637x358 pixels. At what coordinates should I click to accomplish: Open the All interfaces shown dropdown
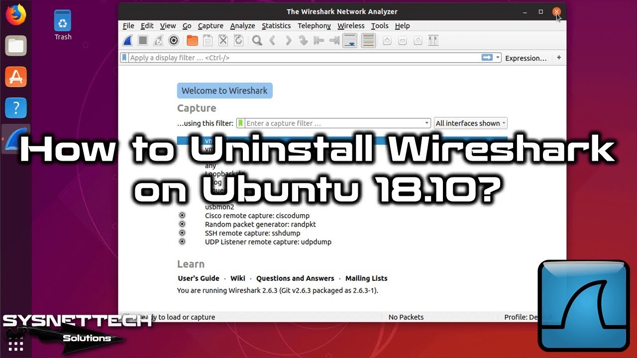pyautogui.click(x=471, y=123)
